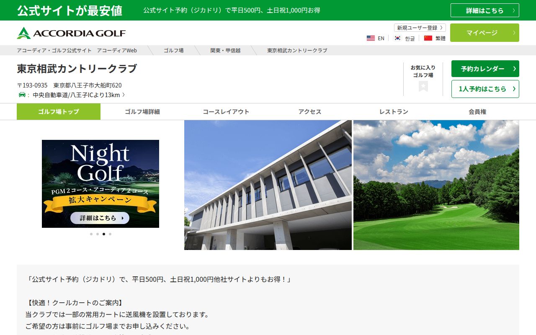Select コースレイアウト tab
This screenshot has width=536, height=335.
pyautogui.click(x=226, y=112)
